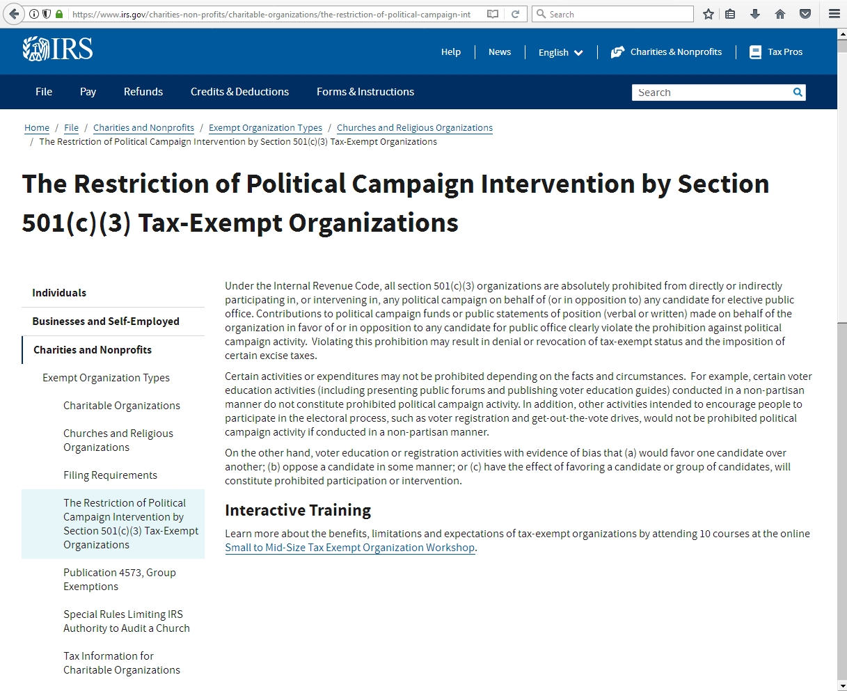Follow Charities and Nonprofits breadcrumb link
This screenshot has height=691, width=847.
[143, 128]
